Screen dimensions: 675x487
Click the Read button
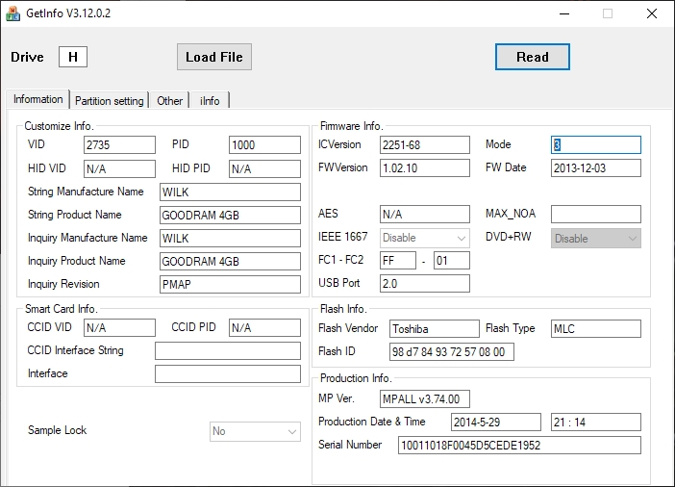pos(533,57)
